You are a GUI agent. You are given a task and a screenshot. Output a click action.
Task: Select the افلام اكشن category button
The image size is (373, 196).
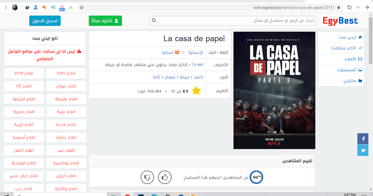[x=24, y=150]
